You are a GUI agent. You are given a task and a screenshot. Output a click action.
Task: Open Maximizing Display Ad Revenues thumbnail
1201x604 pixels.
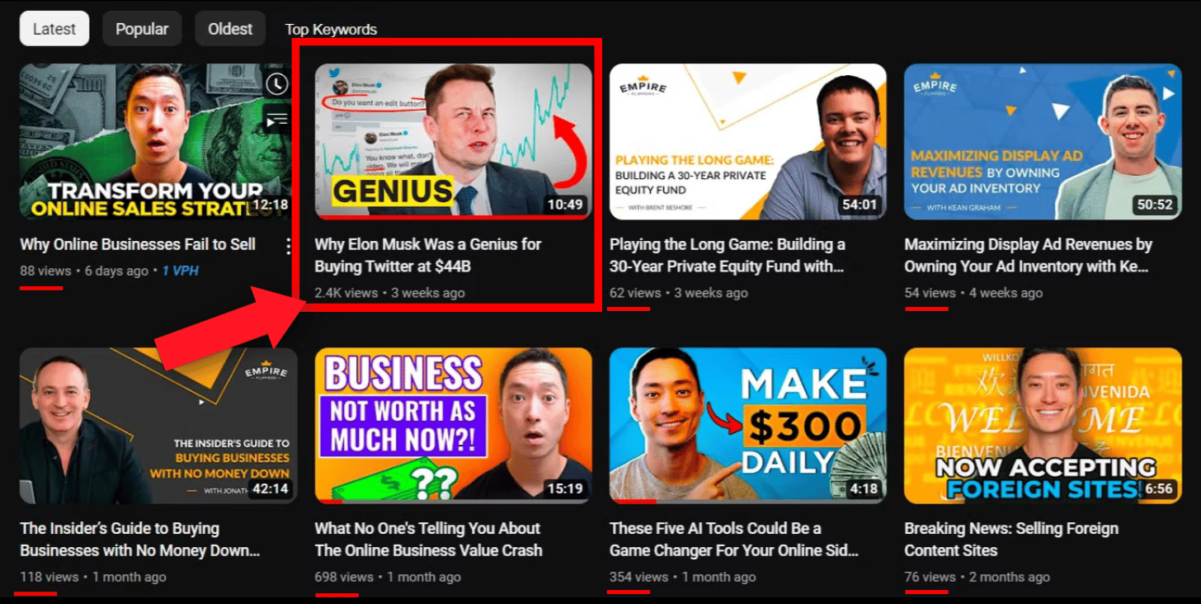pyautogui.click(x=1043, y=142)
